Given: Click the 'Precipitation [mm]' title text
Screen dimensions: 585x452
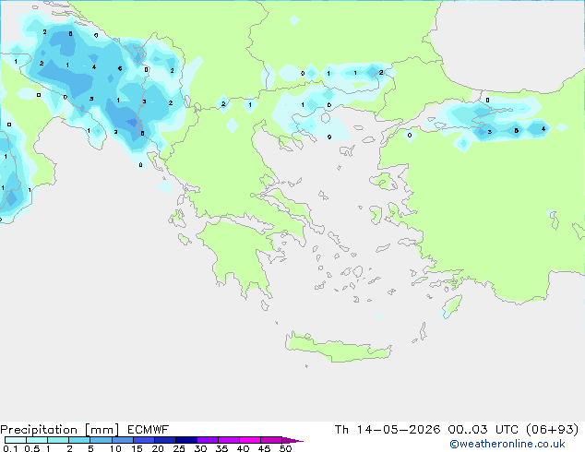Looking at the screenshot, I should pyautogui.click(x=59, y=430).
